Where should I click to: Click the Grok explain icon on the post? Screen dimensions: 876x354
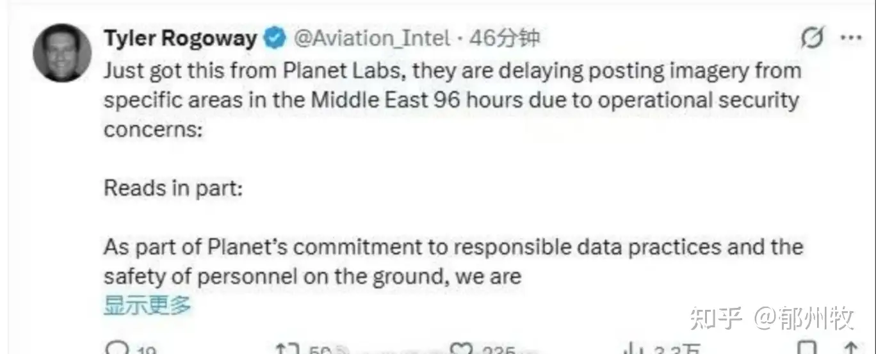click(812, 39)
